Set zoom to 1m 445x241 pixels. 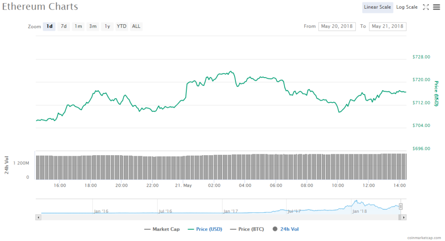[78, 26]
